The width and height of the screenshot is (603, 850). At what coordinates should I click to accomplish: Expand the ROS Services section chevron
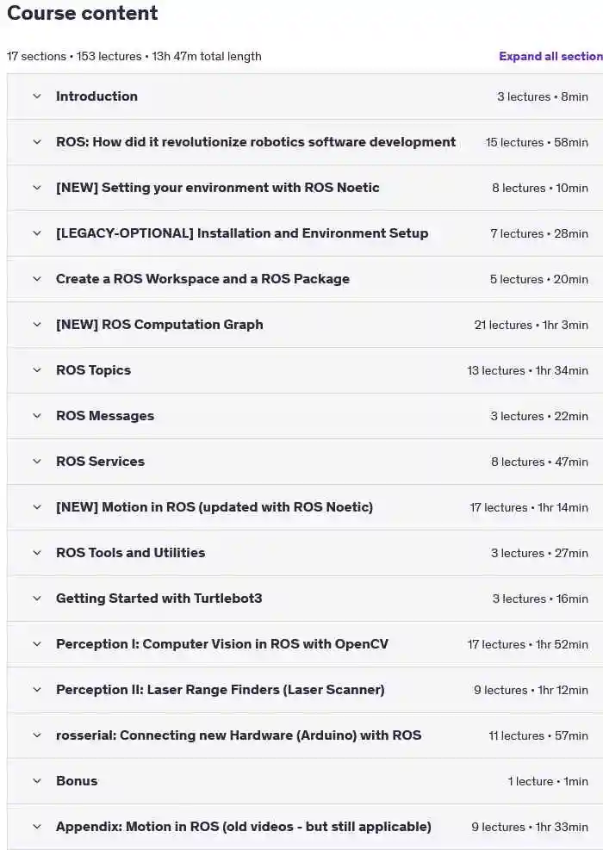coord(37,462)
